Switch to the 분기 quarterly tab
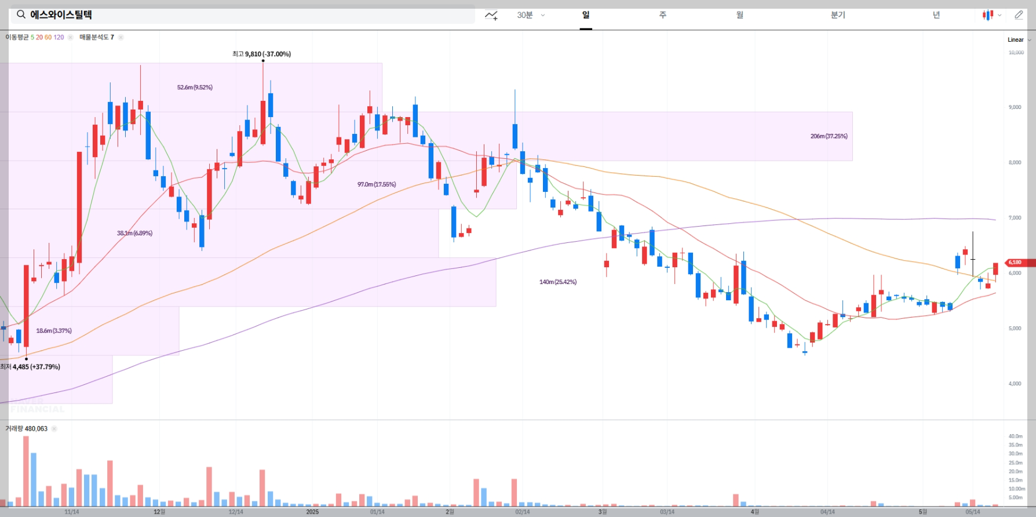The width and height of the screenshot is (1036, 517). [x=838, y=15]
